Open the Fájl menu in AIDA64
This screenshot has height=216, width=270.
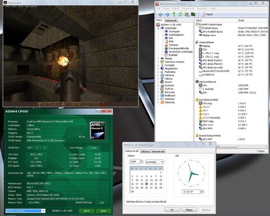click(x=158, y=8)
